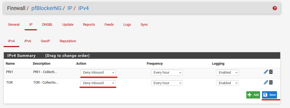
Task: Click the PRI1 - Collecti... description
Action: [x=45, y=72]
